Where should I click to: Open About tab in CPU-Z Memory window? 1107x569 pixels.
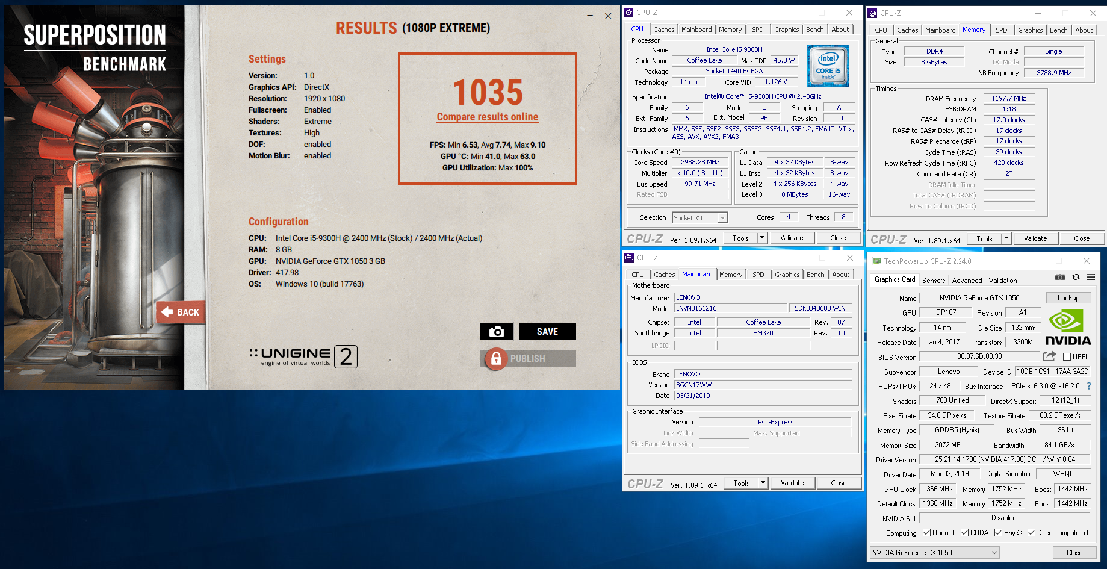coord(1084,30)
